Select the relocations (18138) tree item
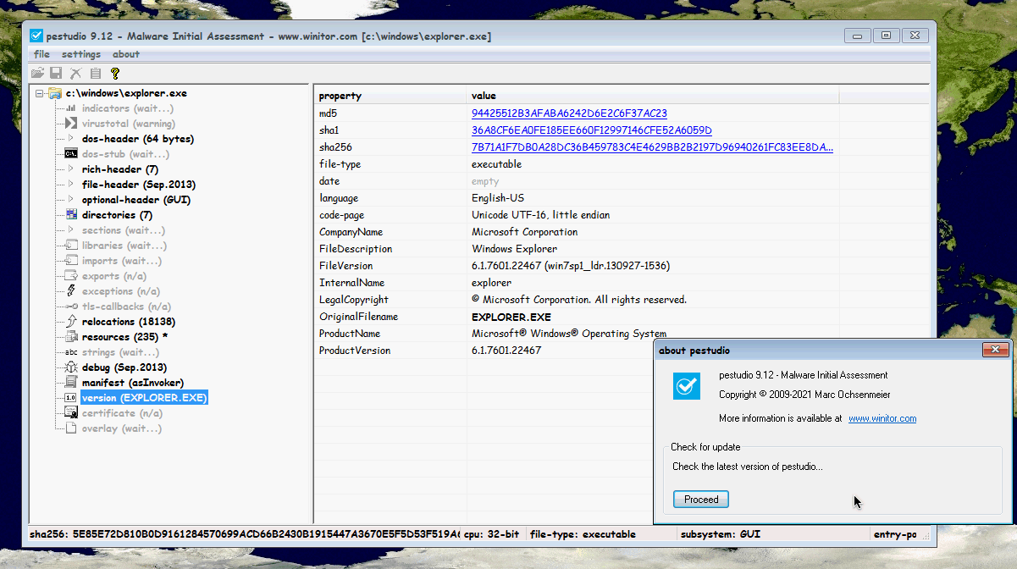The width and height of the screenshot is (1017, 569). coord(129,322)
